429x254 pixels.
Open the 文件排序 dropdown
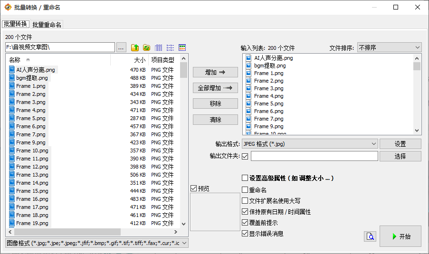[389, 47]
